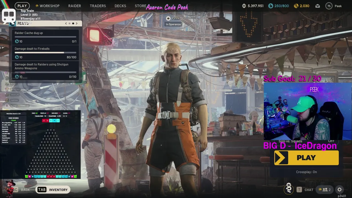Viewport: 352px width, 198px height.
Task: Go to next Feats page arrow
Action: pos(77,23)
